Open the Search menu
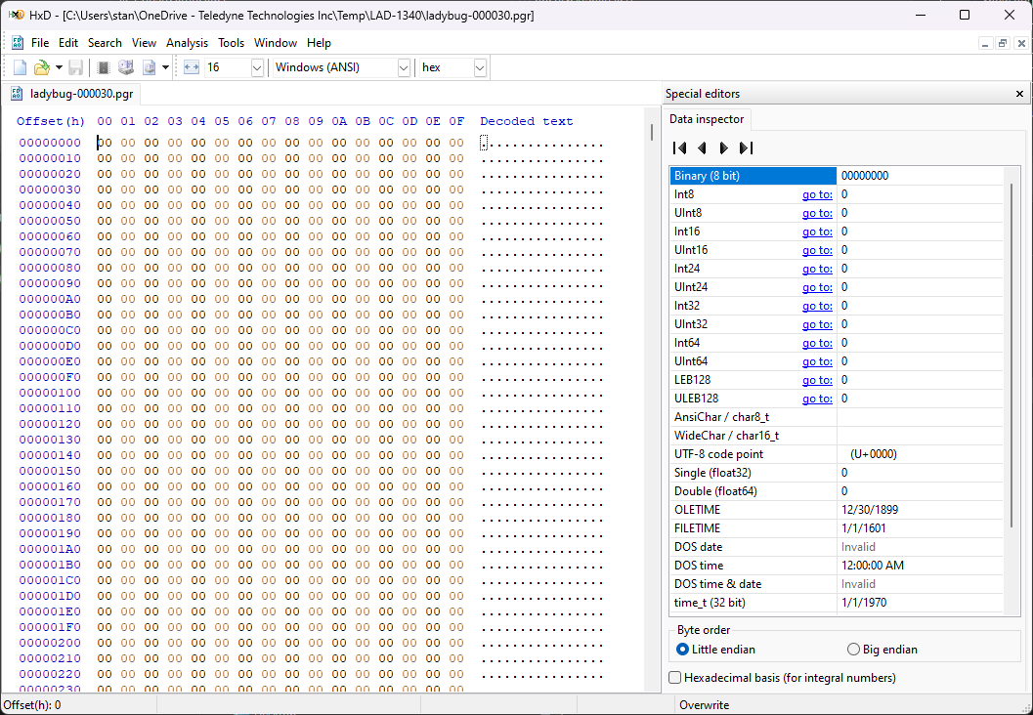Screen dimensions: 1033x715 coord(105,43)
